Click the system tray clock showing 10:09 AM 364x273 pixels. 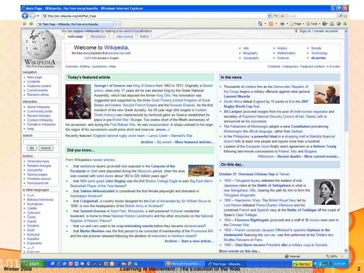tap(339, 264)
